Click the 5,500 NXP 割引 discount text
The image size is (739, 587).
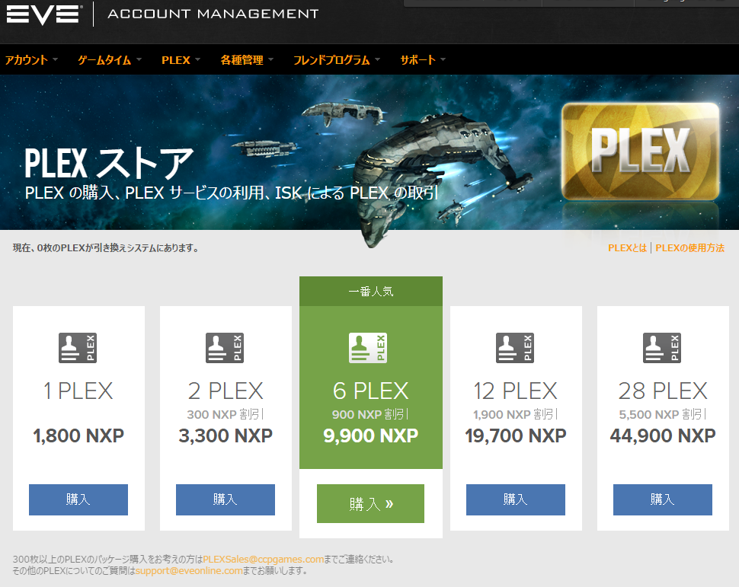click(x=663, y=415)
